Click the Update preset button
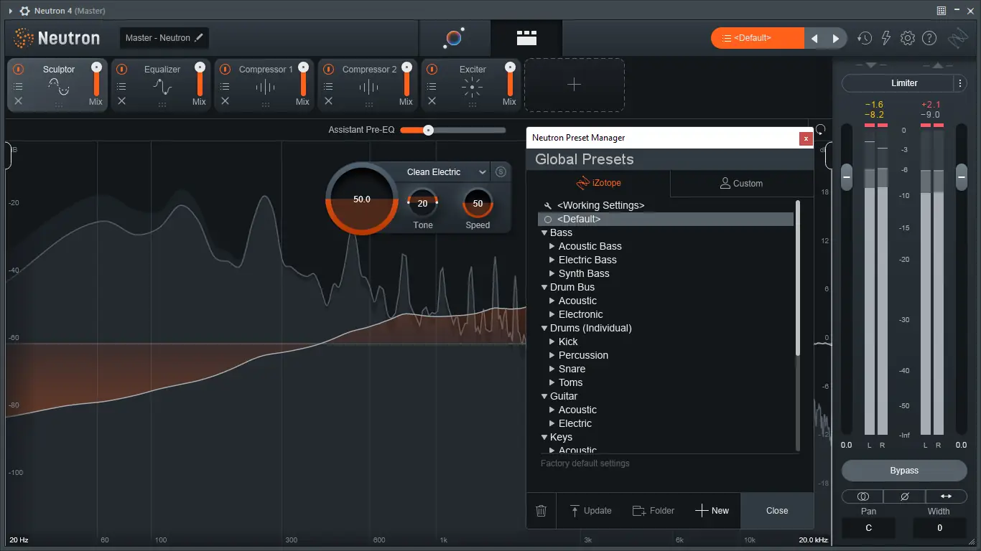981x551 pixels. point(590,511)
